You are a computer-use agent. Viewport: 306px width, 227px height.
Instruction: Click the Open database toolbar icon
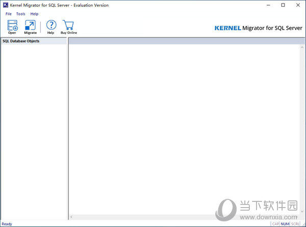click(12, 27)
